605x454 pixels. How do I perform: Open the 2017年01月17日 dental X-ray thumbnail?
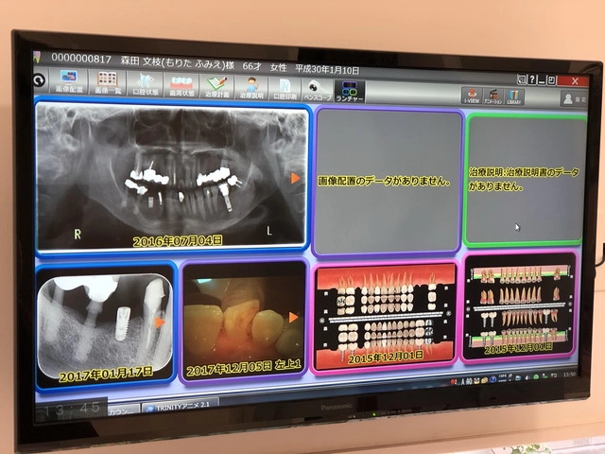tap(105, 326)
